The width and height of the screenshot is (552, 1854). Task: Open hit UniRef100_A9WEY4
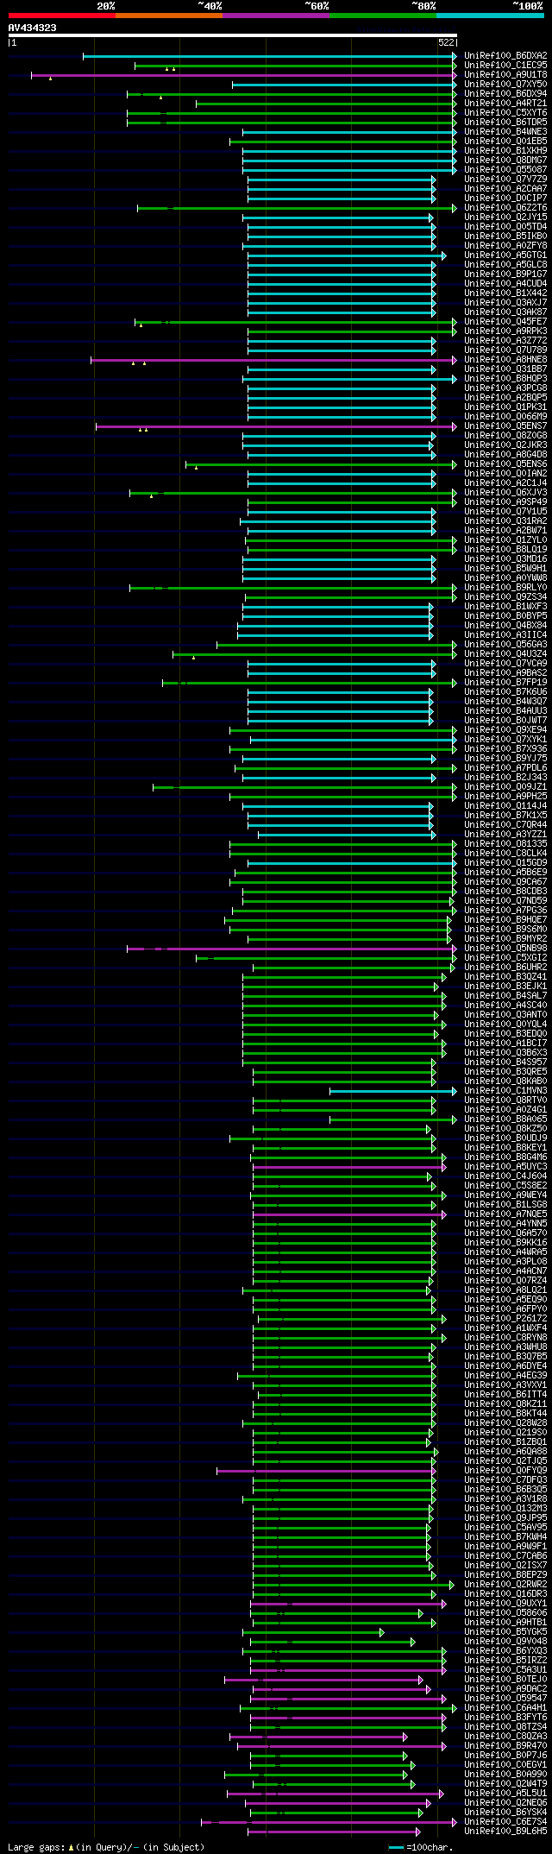(505, 1195)
